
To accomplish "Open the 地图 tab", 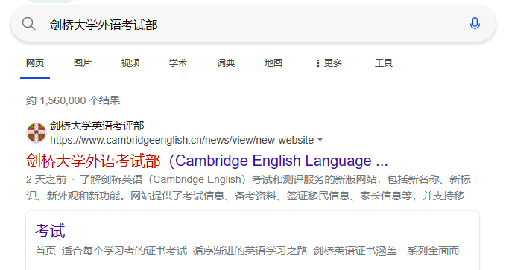I will point(273,63).
